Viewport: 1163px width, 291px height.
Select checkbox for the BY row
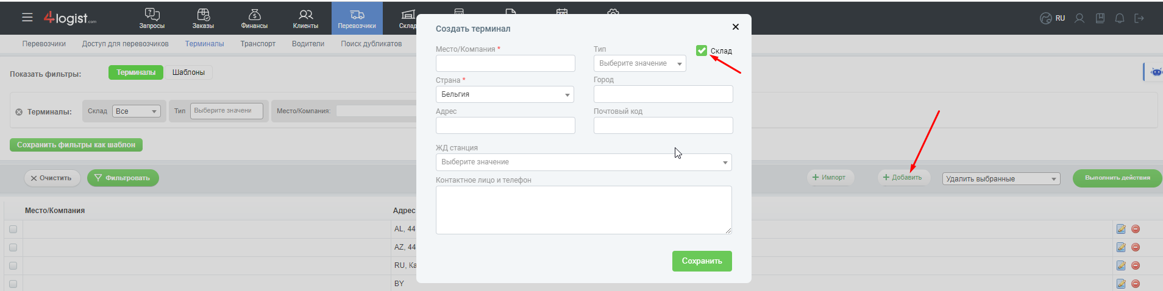[x=13, y=284]
